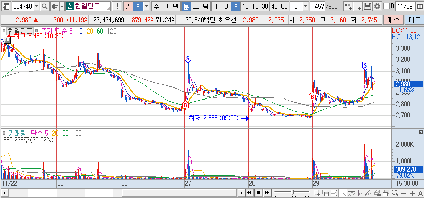Select 초 (second) chart period
This screenshot has width=424, height=198.
[195, 6]
